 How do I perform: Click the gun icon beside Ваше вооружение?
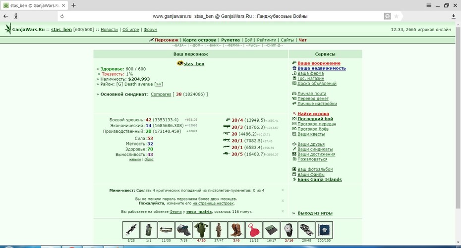pos(294,63)
